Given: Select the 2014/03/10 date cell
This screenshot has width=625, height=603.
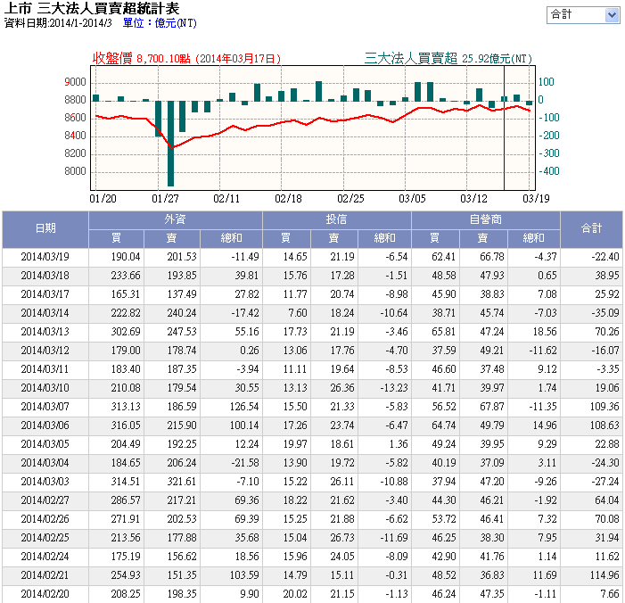Looking at the screenshot, I should [45, 388].
